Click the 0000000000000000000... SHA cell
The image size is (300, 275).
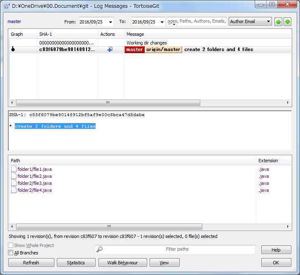pyautogui.click(x=66, y=43)
